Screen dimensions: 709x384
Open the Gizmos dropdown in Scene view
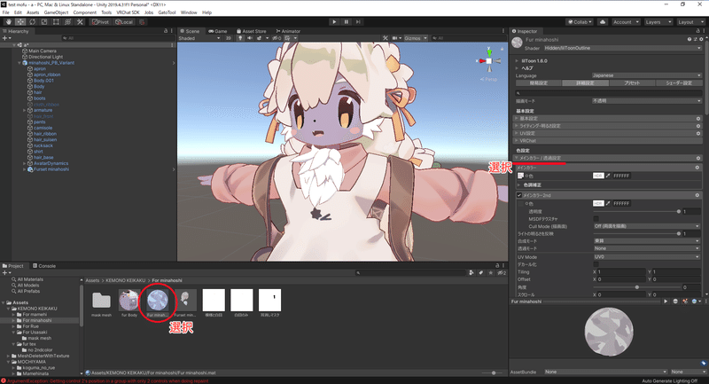pos(415,38)
